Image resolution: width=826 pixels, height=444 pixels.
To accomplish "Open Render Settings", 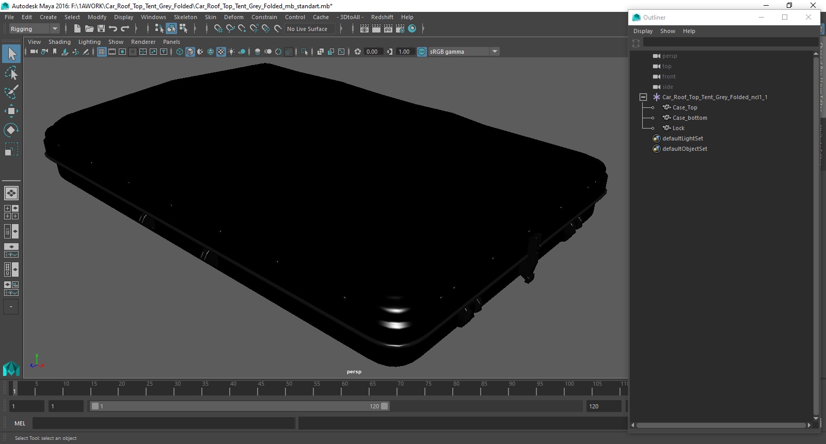I will [x=400, y=29].
